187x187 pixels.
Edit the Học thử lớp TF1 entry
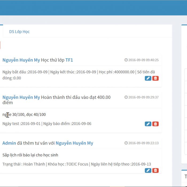click(x=148, y=78)
